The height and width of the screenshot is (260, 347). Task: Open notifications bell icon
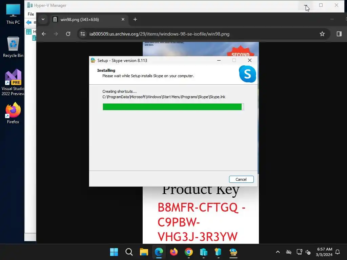338,252
